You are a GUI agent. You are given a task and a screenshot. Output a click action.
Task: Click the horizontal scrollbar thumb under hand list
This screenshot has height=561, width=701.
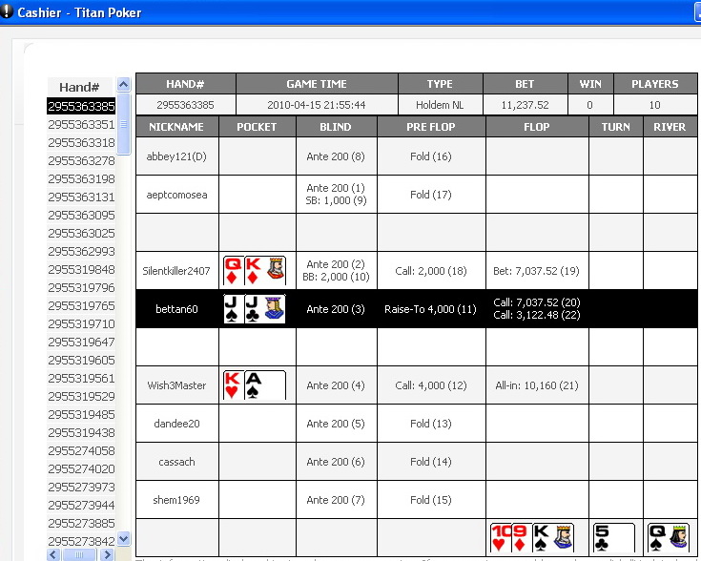click(79, 555)
